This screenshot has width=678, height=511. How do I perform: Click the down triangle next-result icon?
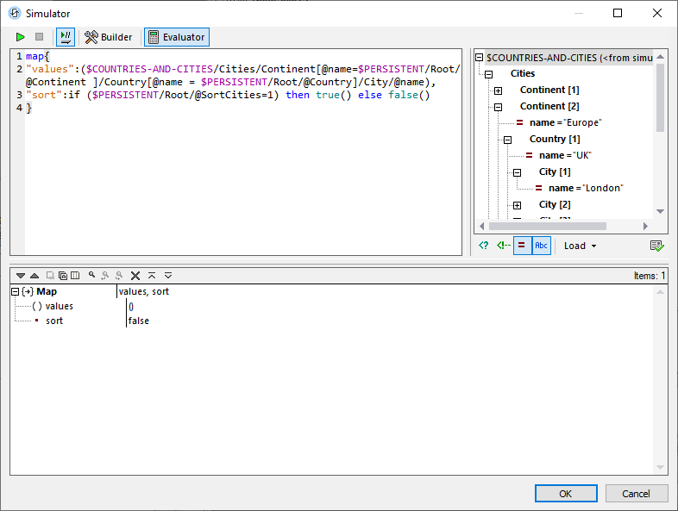[x=21, y=276]
